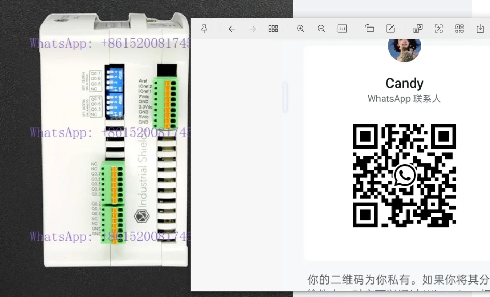Edit the image with pencil icon
Viewport: 490px width, 297px height.
tap(390, 29)
